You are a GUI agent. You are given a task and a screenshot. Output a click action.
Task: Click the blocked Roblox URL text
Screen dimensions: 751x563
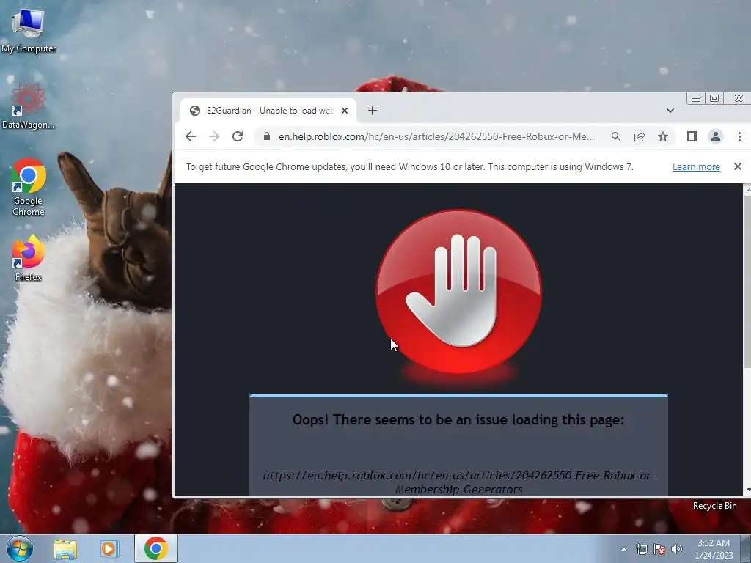[x=458, y=482]
